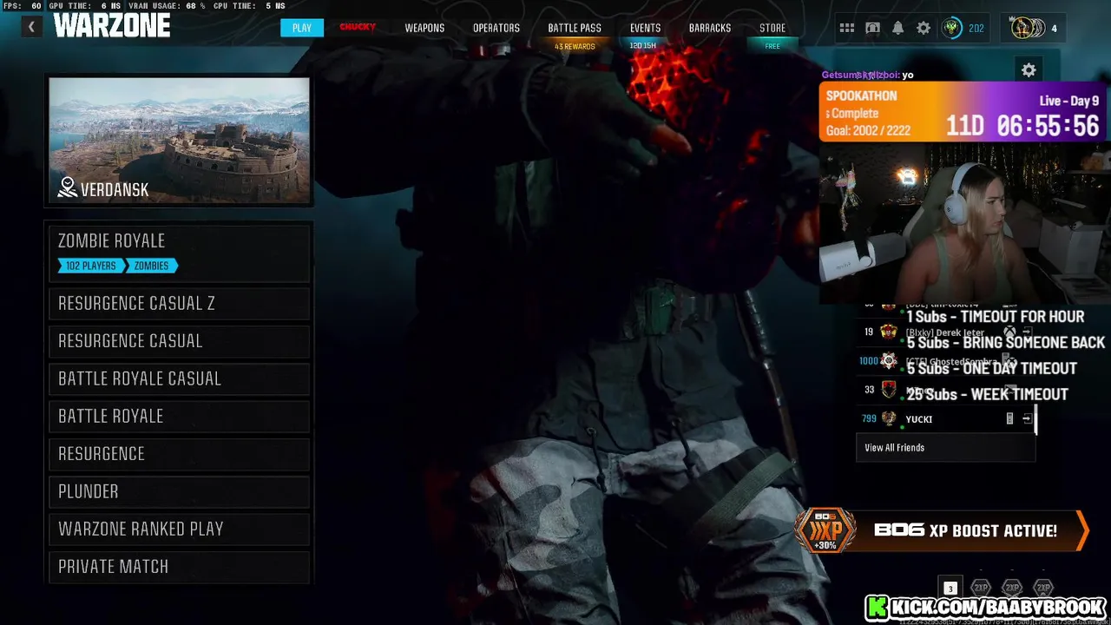Join Derek Jeter via the join arrow icon

[x=1027, y=332]
